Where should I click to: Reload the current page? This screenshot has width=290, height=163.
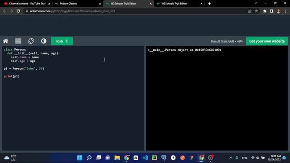coord(18,11)
